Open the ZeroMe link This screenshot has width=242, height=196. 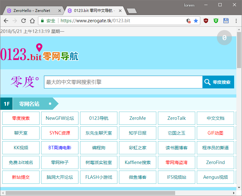(137, 118)
